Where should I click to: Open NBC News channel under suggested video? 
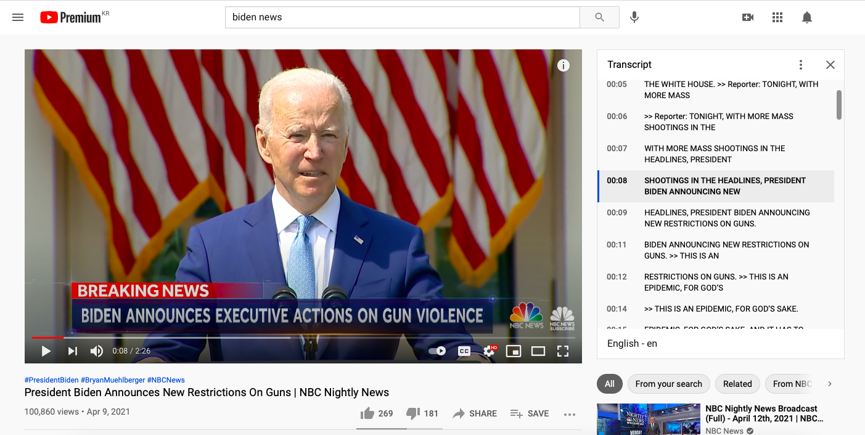(x=724, y=431)
